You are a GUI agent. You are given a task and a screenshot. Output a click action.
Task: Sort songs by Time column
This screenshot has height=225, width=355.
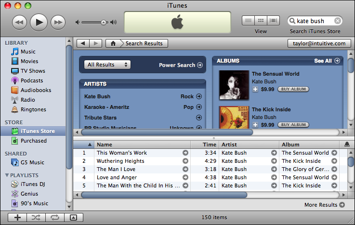click(205, 145)
